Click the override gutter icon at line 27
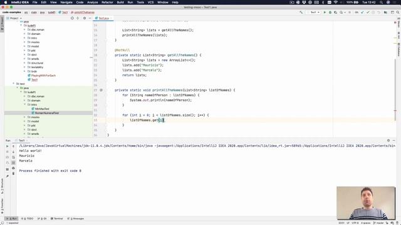Image resolution: width=401 pixels, height=225 pixels. tap(102, 90)
